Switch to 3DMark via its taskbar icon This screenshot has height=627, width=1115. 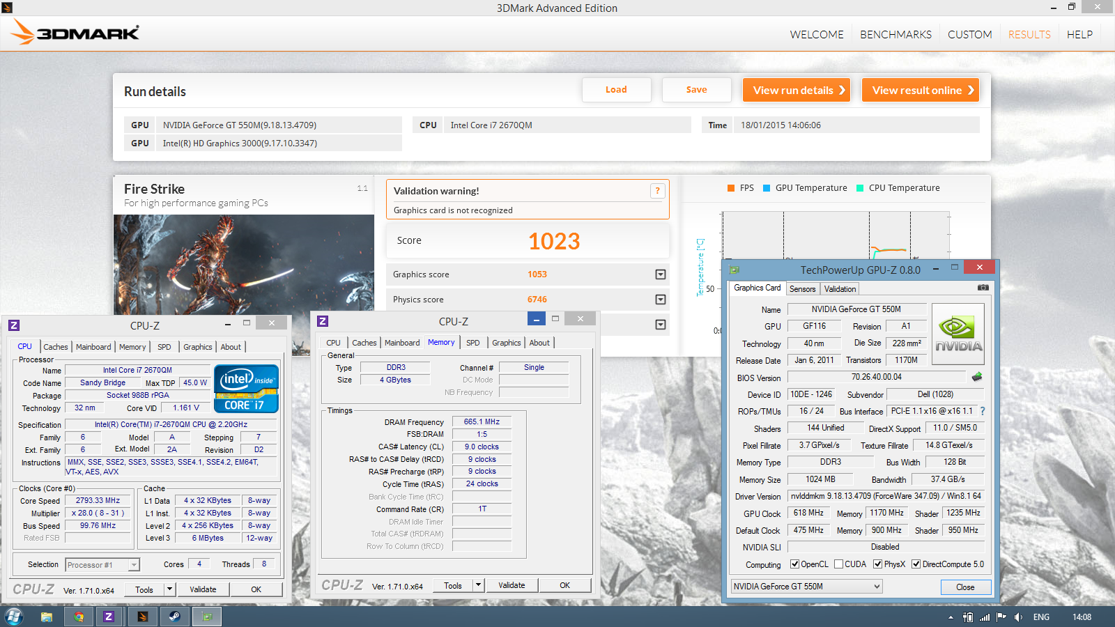pyautogui.click(x=142, y=617)
